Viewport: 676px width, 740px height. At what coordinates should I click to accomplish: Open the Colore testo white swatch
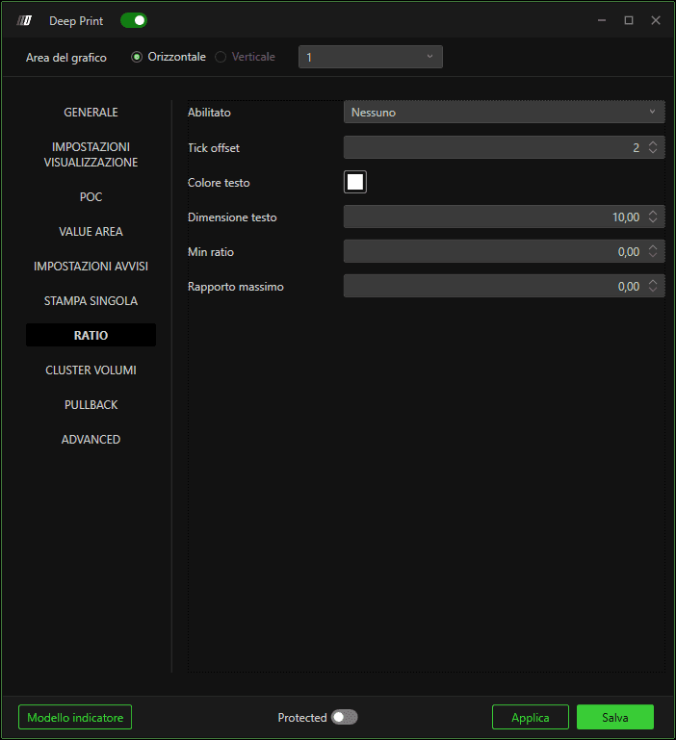[x=355, y=182]
